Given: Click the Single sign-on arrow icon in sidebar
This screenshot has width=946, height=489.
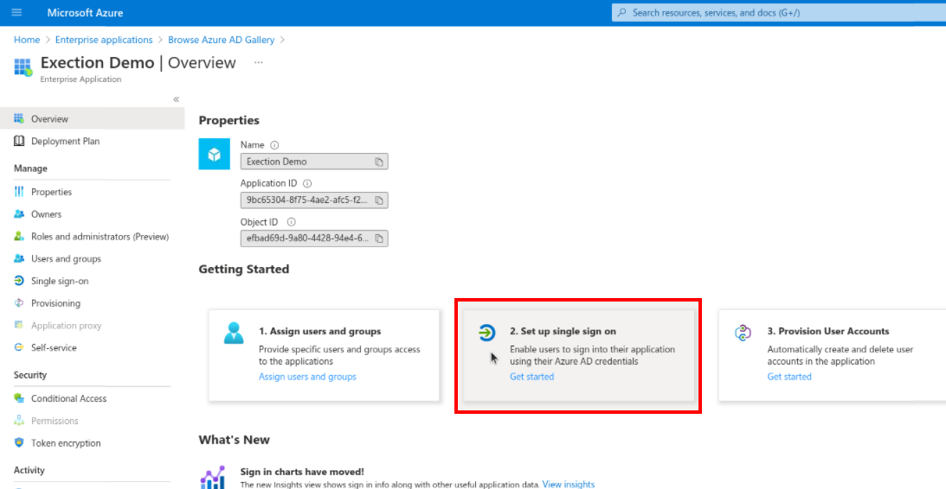Looking at the screenshot, I should pyautogui.click(x=19, y=281).
